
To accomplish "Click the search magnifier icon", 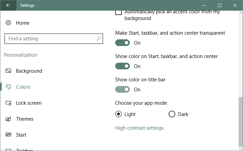I will point(98,39).
